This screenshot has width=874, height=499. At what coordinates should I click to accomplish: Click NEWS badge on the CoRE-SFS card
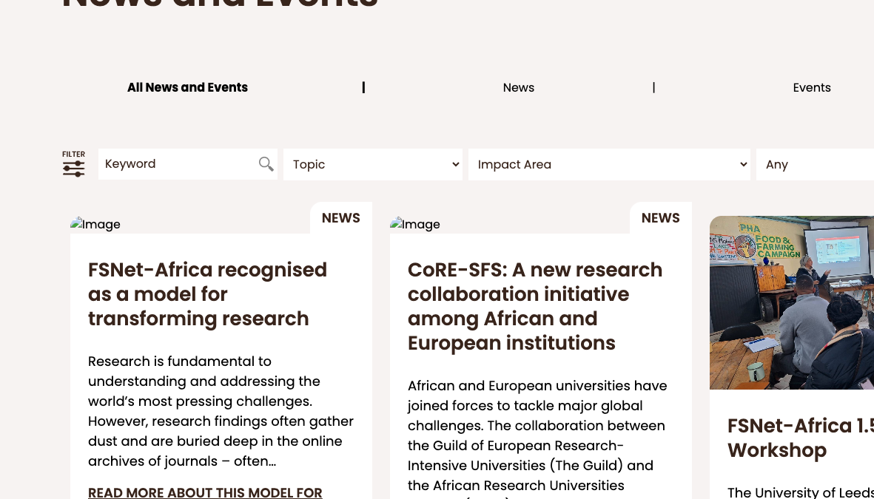point(660,218)
